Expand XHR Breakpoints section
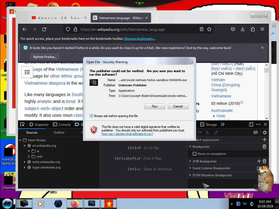Image resolution: width=279 pixels, height=209 pixels. pyautogui.click(x=190, y=161)
